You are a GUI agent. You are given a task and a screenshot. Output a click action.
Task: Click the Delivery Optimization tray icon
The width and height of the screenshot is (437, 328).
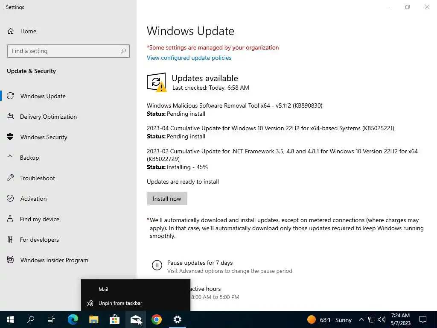pos(10,116)
